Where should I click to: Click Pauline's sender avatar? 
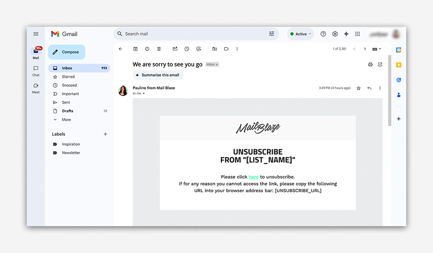coord(123,91)
